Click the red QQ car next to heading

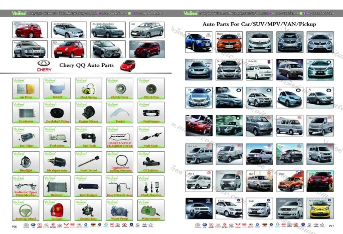pyautogui.click(x=128, y=66)
